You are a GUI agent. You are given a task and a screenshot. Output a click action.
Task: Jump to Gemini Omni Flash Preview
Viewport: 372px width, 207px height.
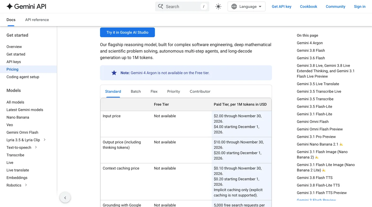click(320, 129)
